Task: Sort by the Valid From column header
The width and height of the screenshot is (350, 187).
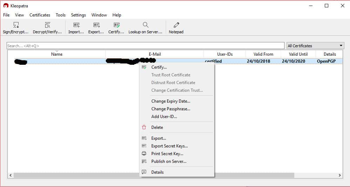Action: click(x=263, y=54)
